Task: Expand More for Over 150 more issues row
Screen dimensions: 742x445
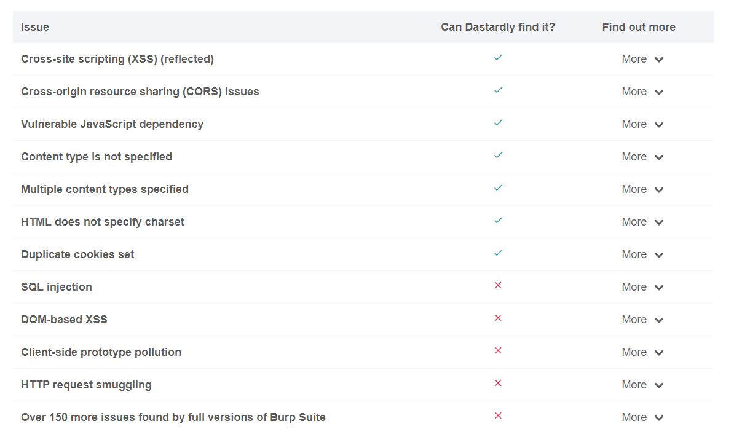Action: tap(642, 417)
